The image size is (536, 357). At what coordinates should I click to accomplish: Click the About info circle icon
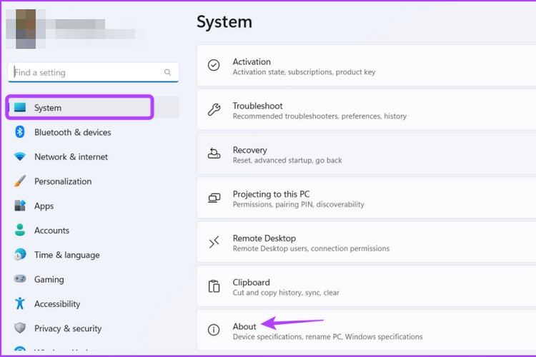point(214,330)
